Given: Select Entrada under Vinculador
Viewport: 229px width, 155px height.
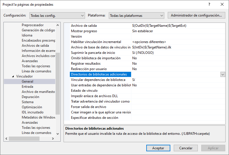Looking at the screenshot, I should [x=27, y=87].
